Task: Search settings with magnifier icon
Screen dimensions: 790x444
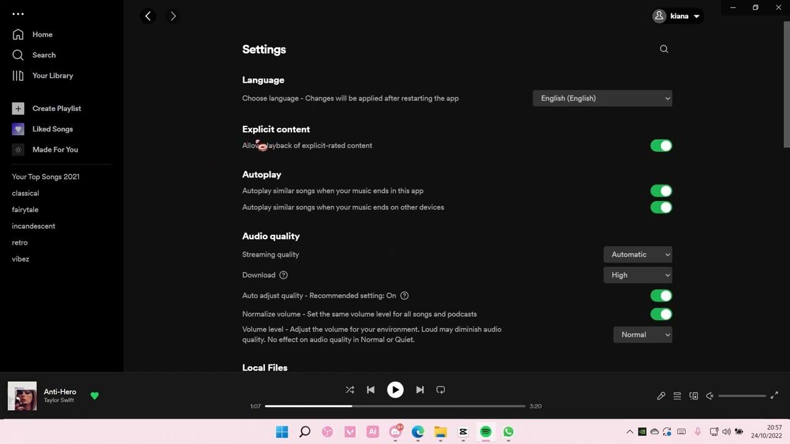Action: [664, 49]
